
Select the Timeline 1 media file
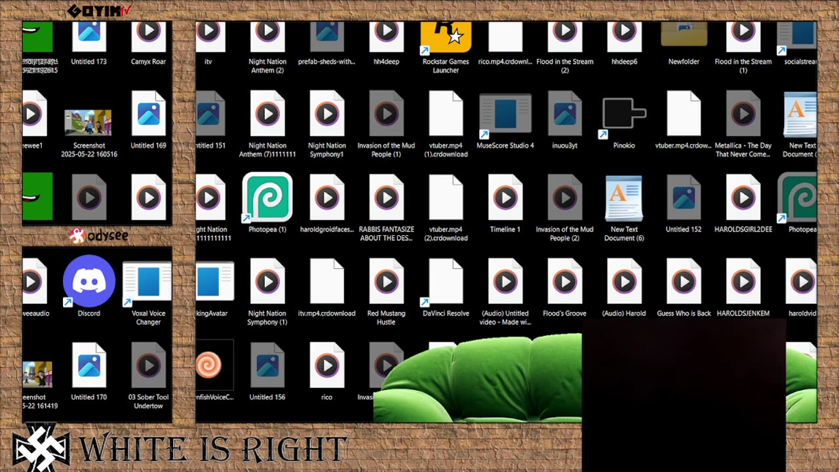505,197
